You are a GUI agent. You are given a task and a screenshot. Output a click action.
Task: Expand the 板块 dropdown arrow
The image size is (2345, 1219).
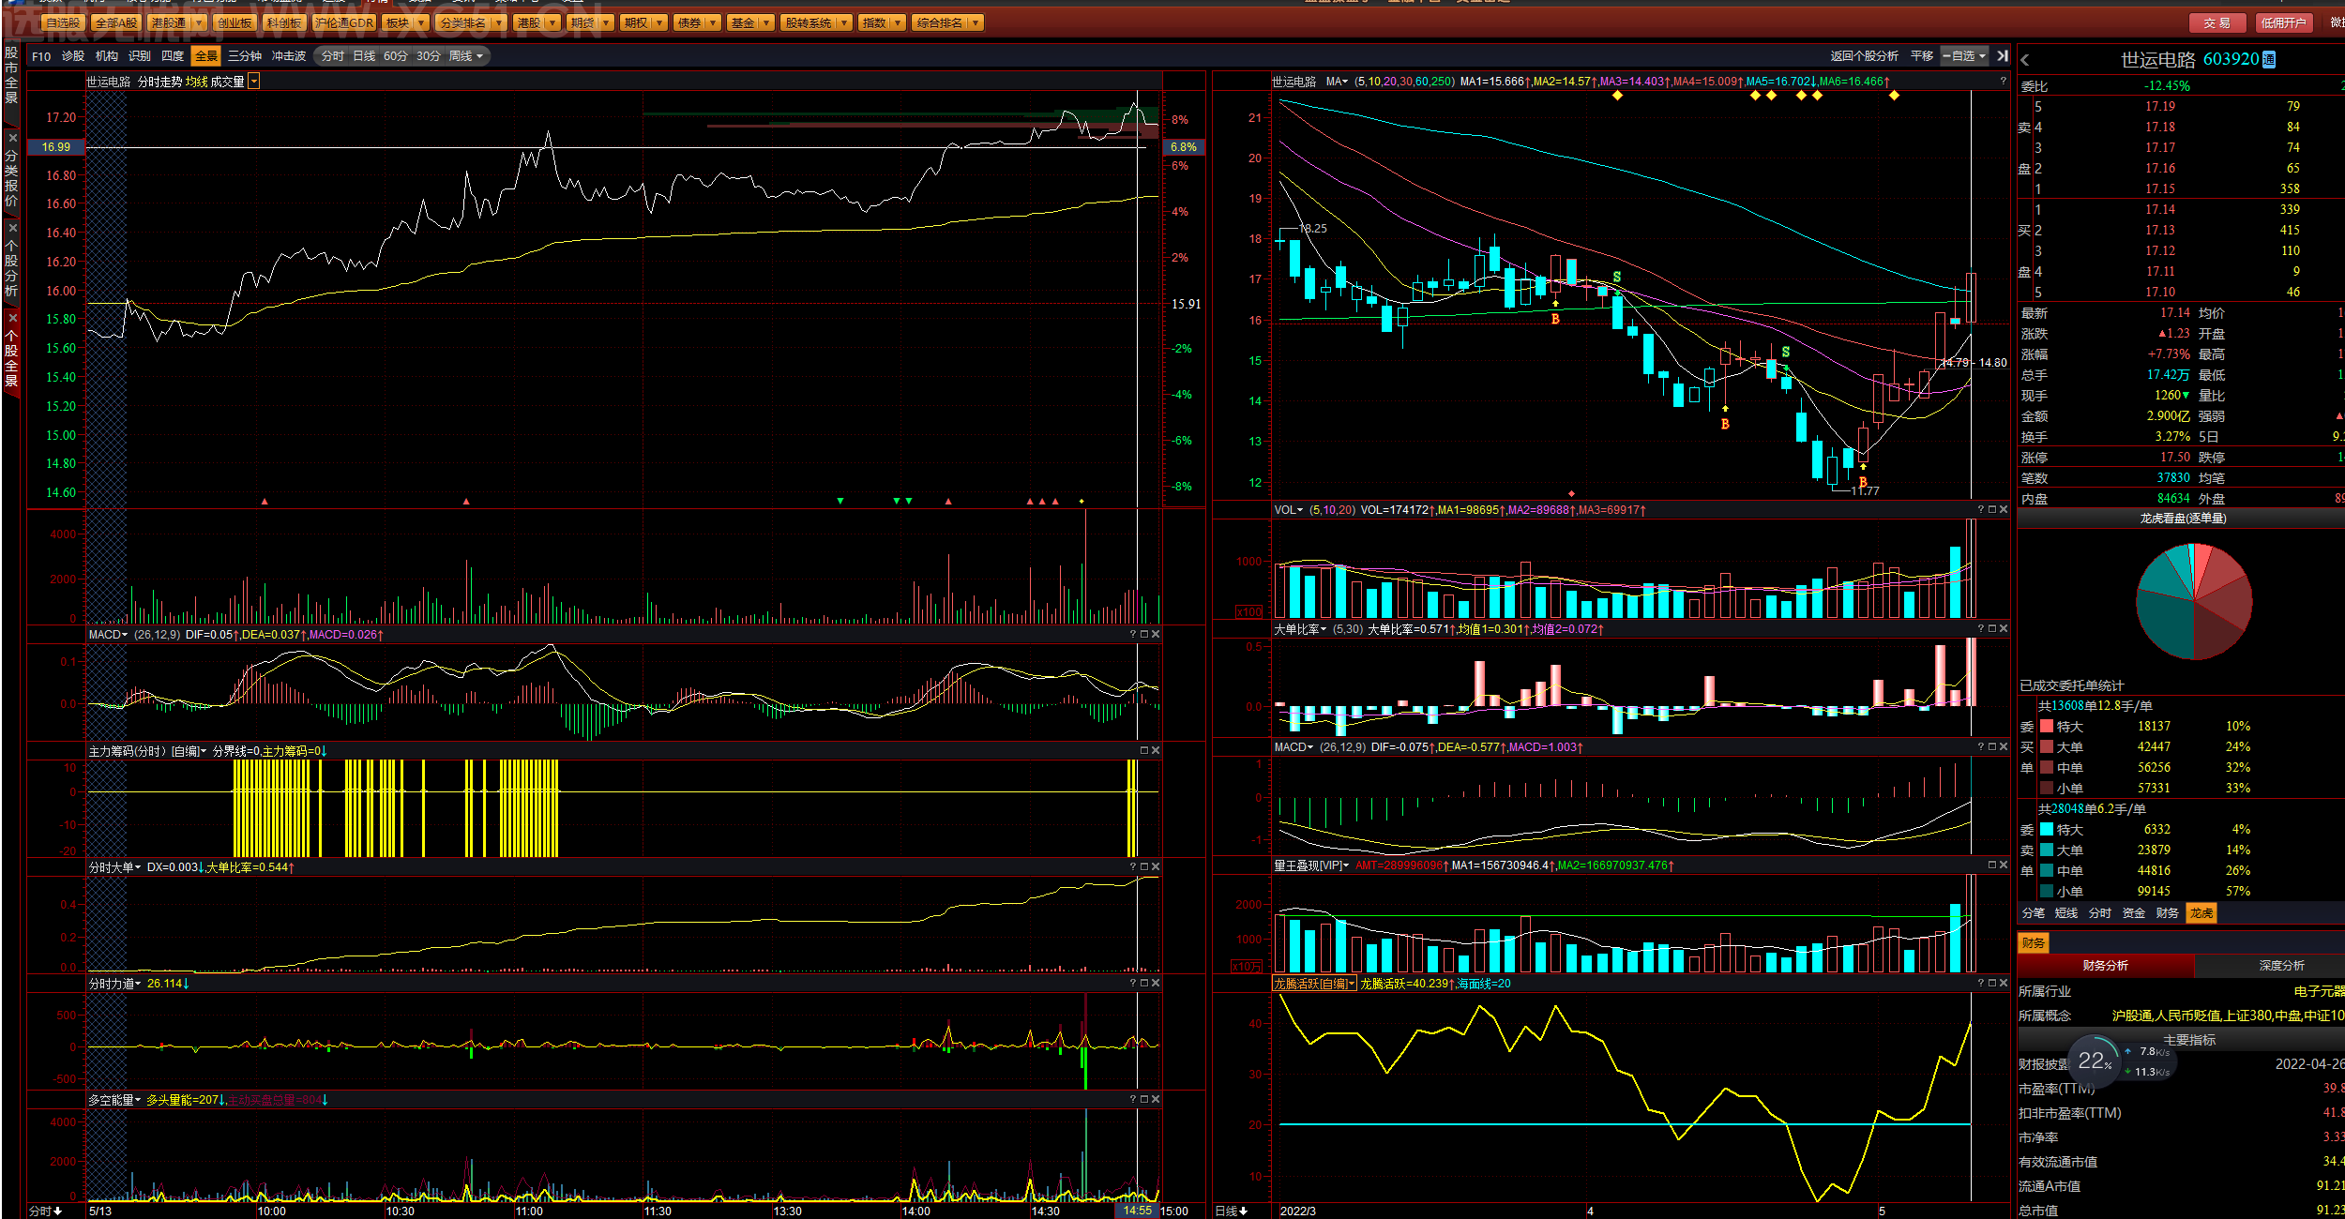click(421, 23)
